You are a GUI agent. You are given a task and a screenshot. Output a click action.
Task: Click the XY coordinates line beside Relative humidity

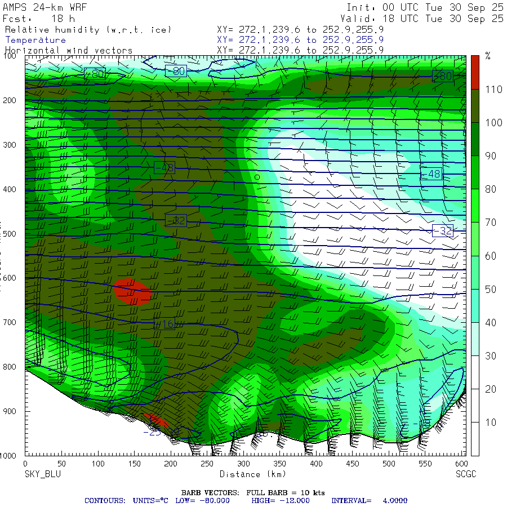(300, 30)
